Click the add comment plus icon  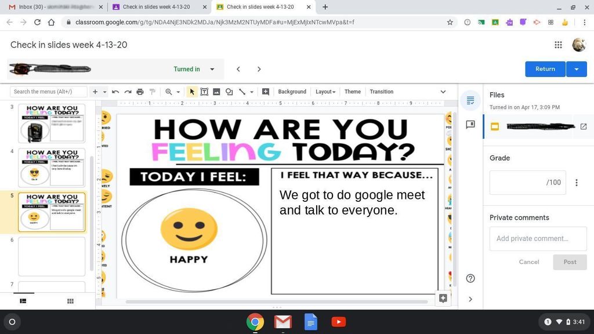266,92
